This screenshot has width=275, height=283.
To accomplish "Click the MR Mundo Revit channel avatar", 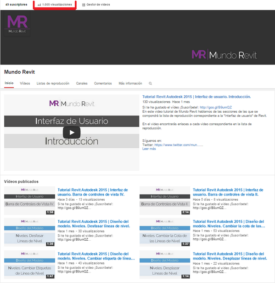I will pos(17,23).
